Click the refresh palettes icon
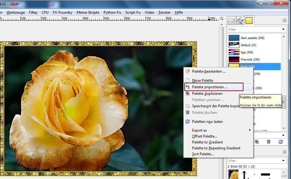 [x=281, y=142]
